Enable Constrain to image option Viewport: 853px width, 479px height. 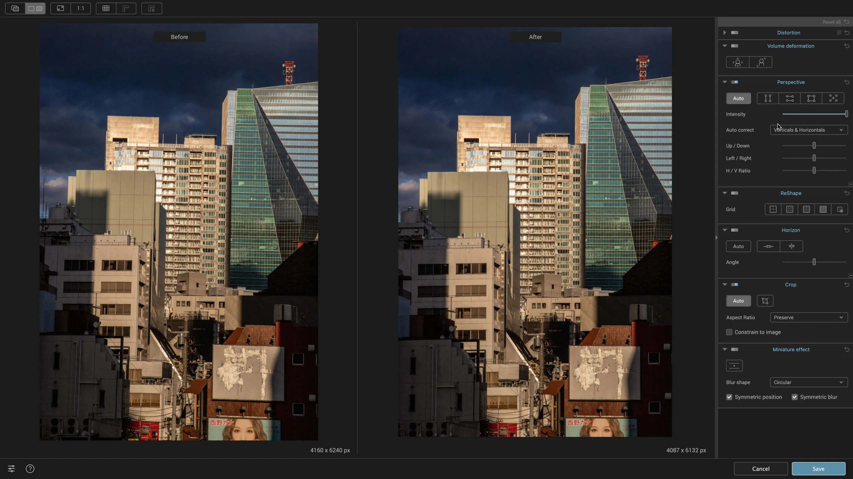pyautogui.click(x=729, y=332)
